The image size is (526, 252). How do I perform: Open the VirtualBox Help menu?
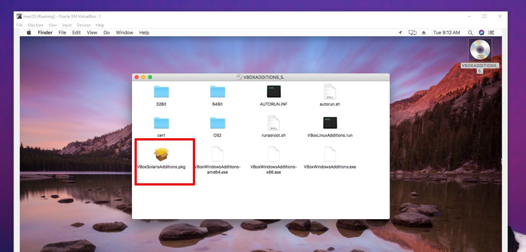[100, 25]
